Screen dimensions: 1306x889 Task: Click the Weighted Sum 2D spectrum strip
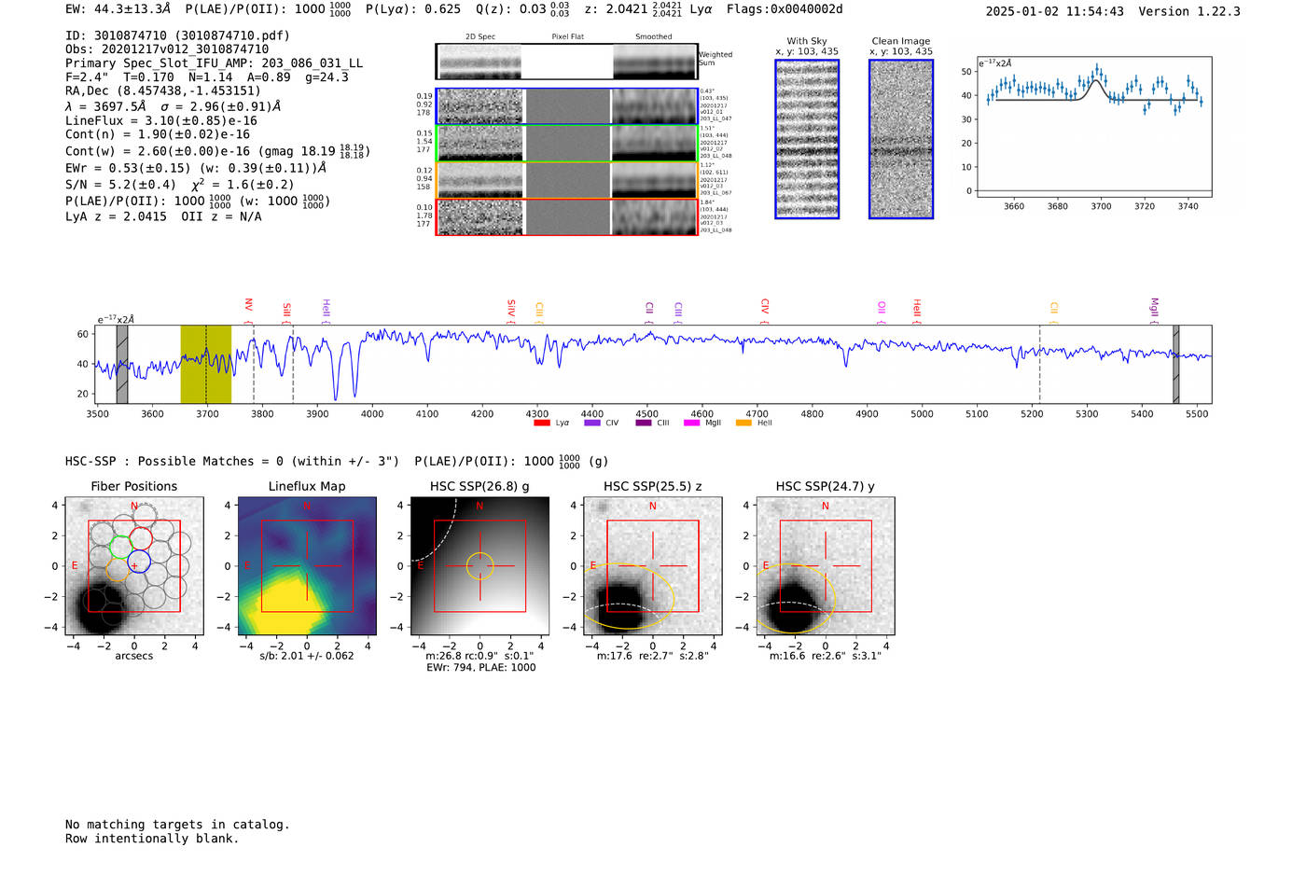coord(567,62)
